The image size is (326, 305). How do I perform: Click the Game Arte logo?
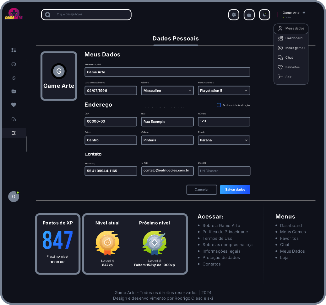tap(14, 14)
